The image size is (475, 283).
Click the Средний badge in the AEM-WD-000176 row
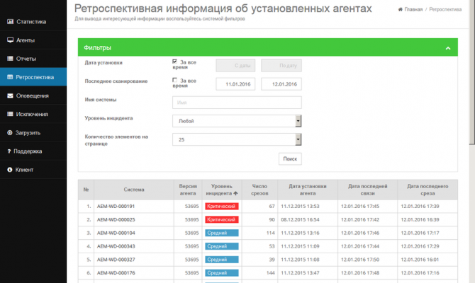[222, 272]
